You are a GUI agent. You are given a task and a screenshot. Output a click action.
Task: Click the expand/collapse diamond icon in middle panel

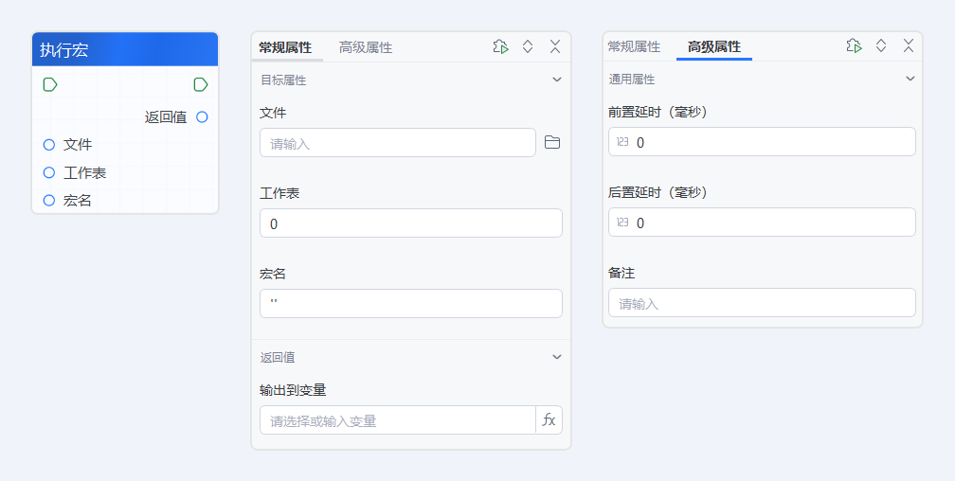(x=528, y=47)
